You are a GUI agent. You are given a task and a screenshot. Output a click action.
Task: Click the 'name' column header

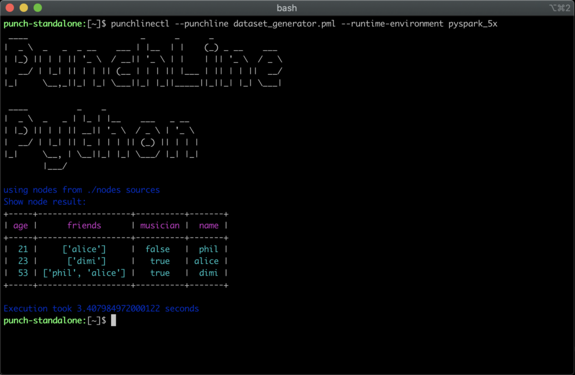click(209, 226)
